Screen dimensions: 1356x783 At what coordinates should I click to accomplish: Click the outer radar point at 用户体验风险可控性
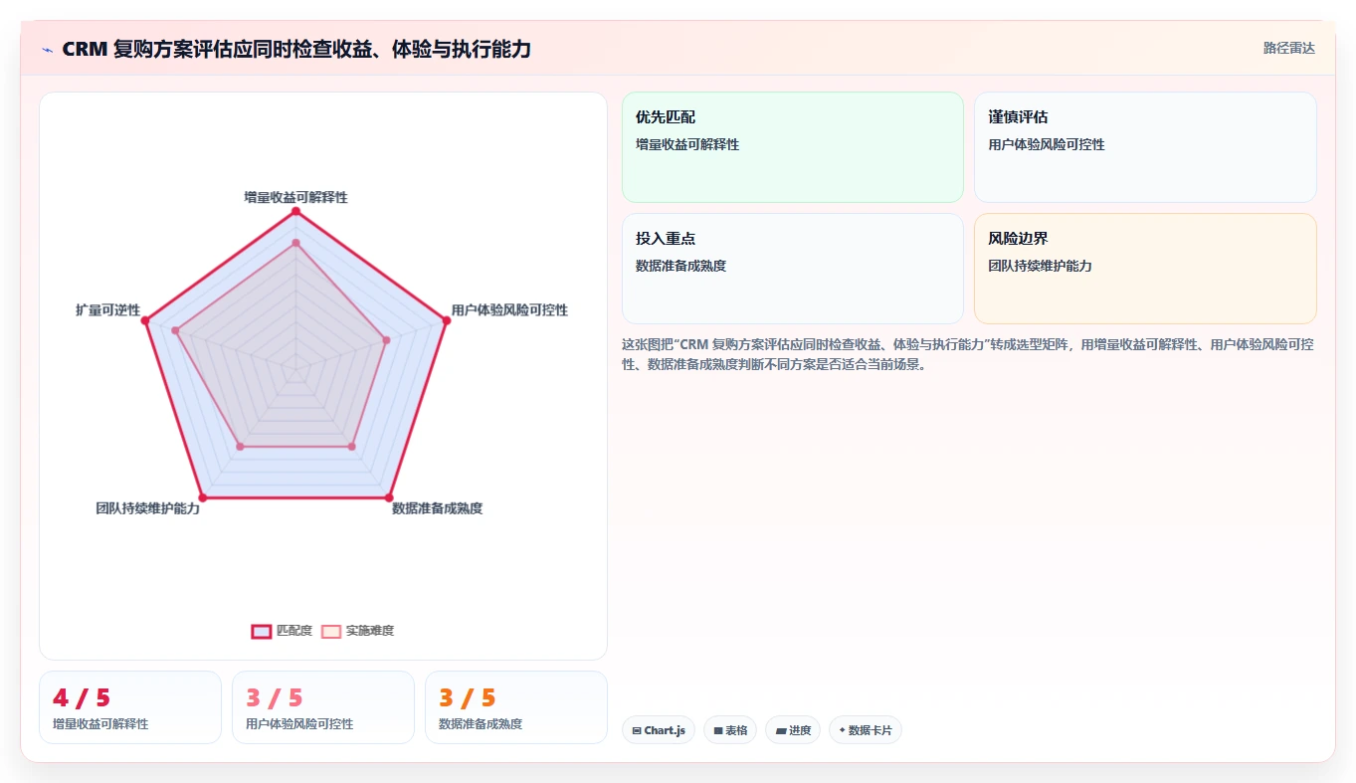point(446,320)
